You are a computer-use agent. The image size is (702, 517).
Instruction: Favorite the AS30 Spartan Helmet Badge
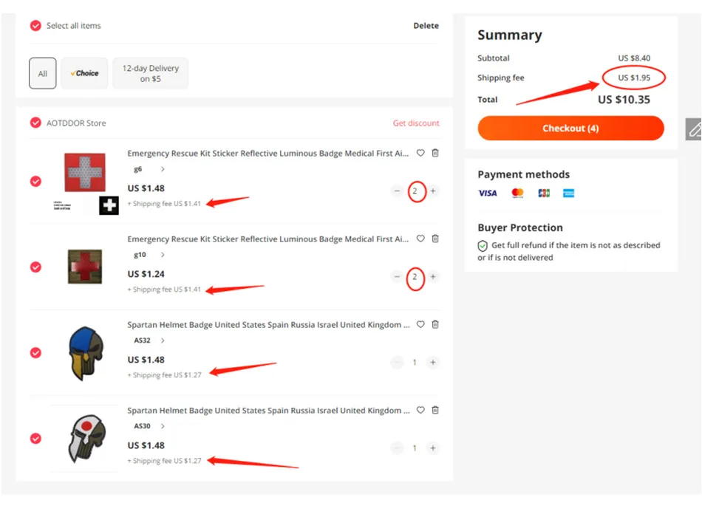tap(420, 410)
